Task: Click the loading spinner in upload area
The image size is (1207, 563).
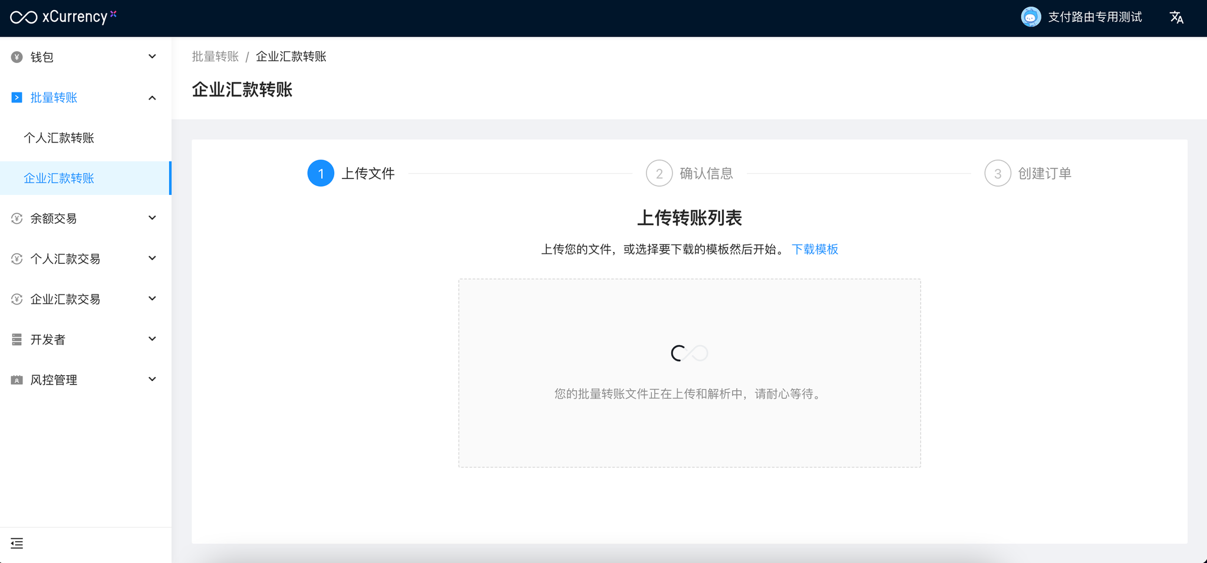Action: [x=690, y=353]
